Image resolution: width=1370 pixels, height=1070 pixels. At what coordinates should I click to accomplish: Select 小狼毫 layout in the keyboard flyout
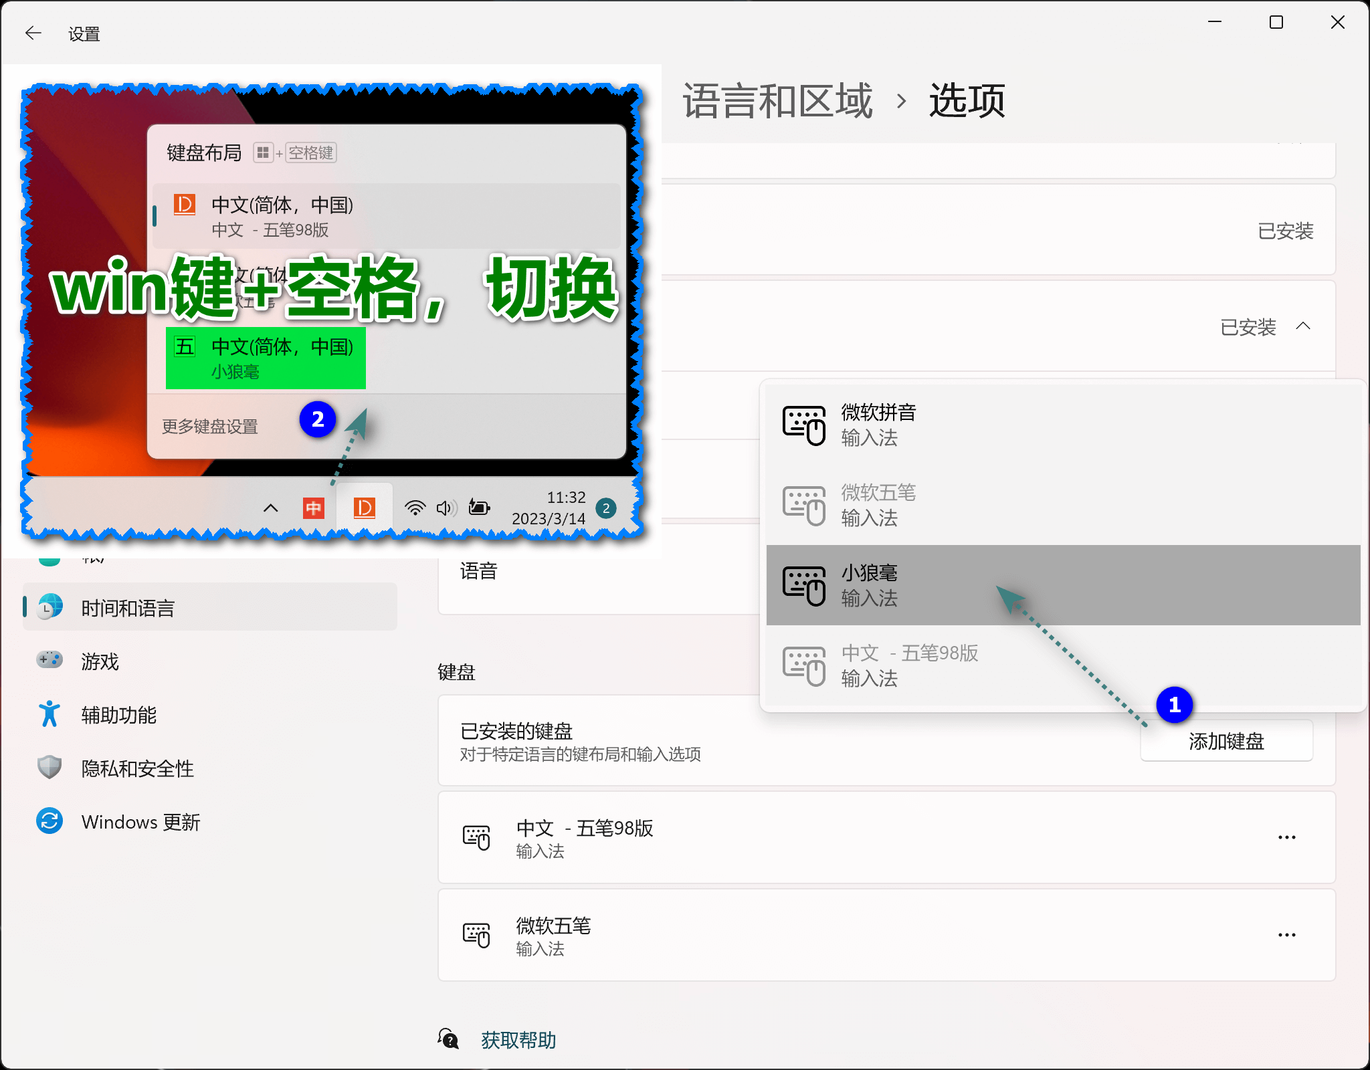pos(266,358)
